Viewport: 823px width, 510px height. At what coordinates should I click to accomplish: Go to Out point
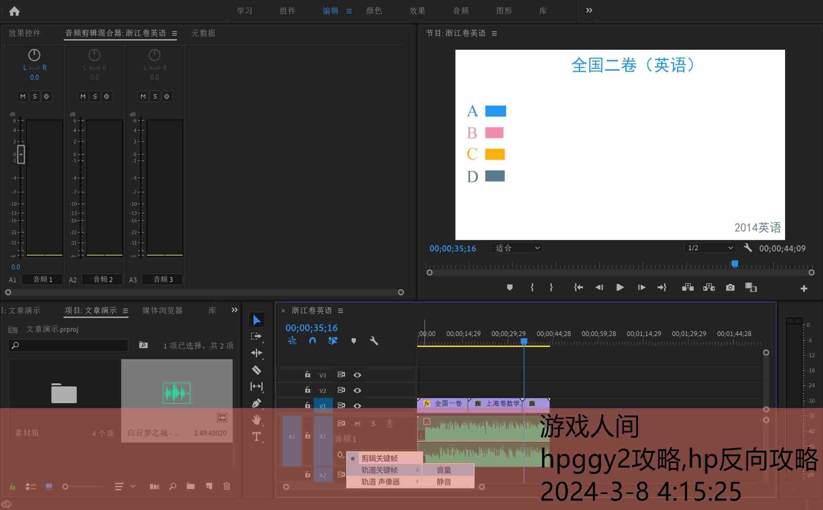click(662, 288)
